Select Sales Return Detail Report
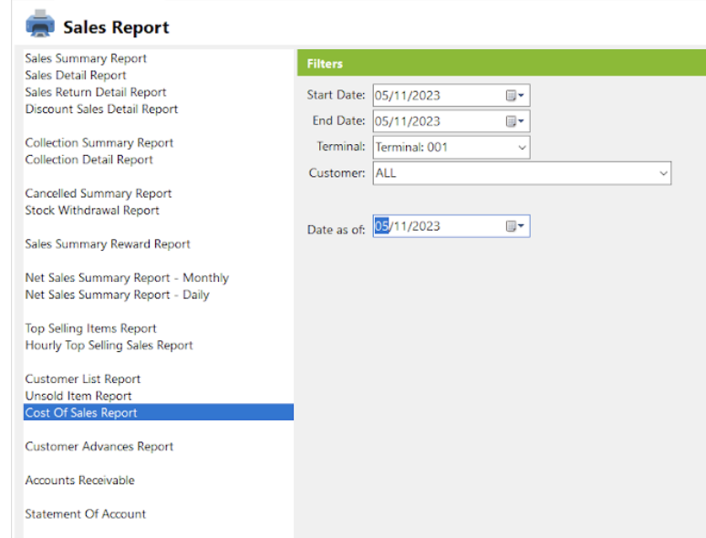 (x=96, y=92)
